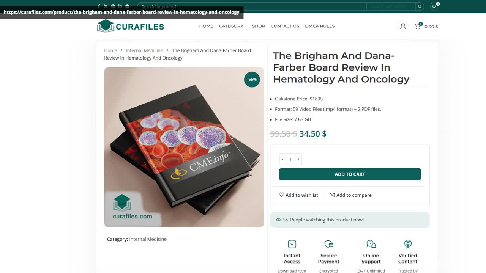This screenshot has width=486, height=273.
Task: Open the category selector in search bar
Action: tap(388, 6)
